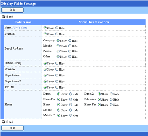Screen dimensions: 148x136
Task: Select Show for Job title
Action: pos(45,87)
